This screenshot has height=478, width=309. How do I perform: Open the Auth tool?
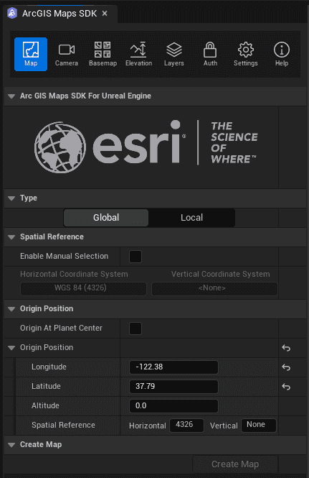pos(210,54)
